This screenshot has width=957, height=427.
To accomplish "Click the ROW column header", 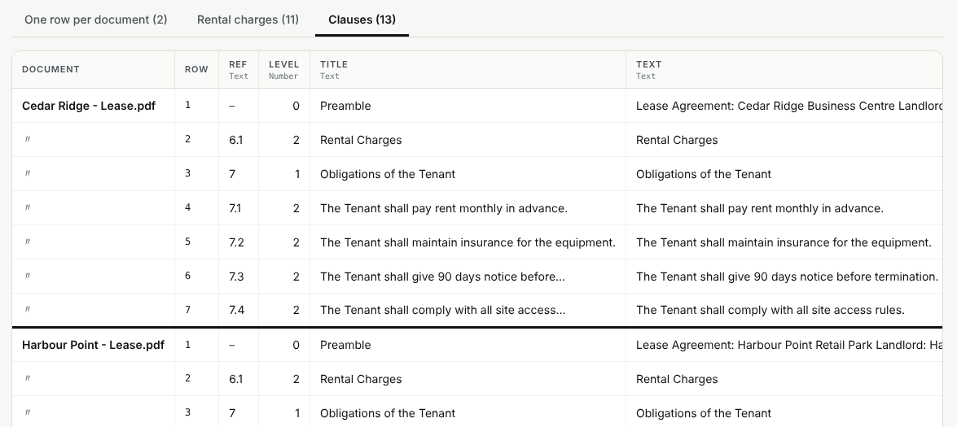I will (x=196, y=69).
